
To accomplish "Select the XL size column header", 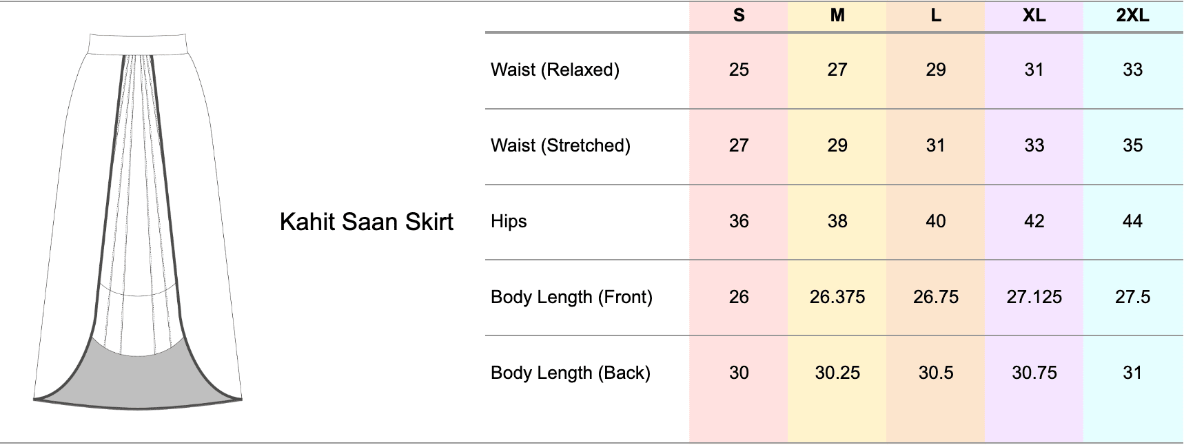I will (x=1034, y=16).
